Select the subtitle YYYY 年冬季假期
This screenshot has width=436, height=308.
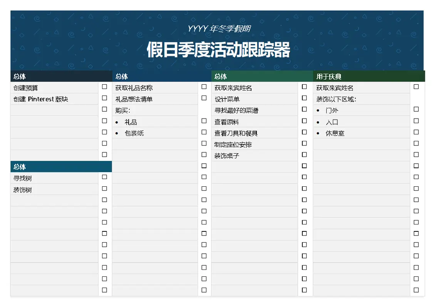(x=219, y=28)
